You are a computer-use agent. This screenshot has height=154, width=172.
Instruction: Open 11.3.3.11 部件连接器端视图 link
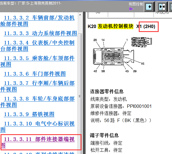[37, 142]
